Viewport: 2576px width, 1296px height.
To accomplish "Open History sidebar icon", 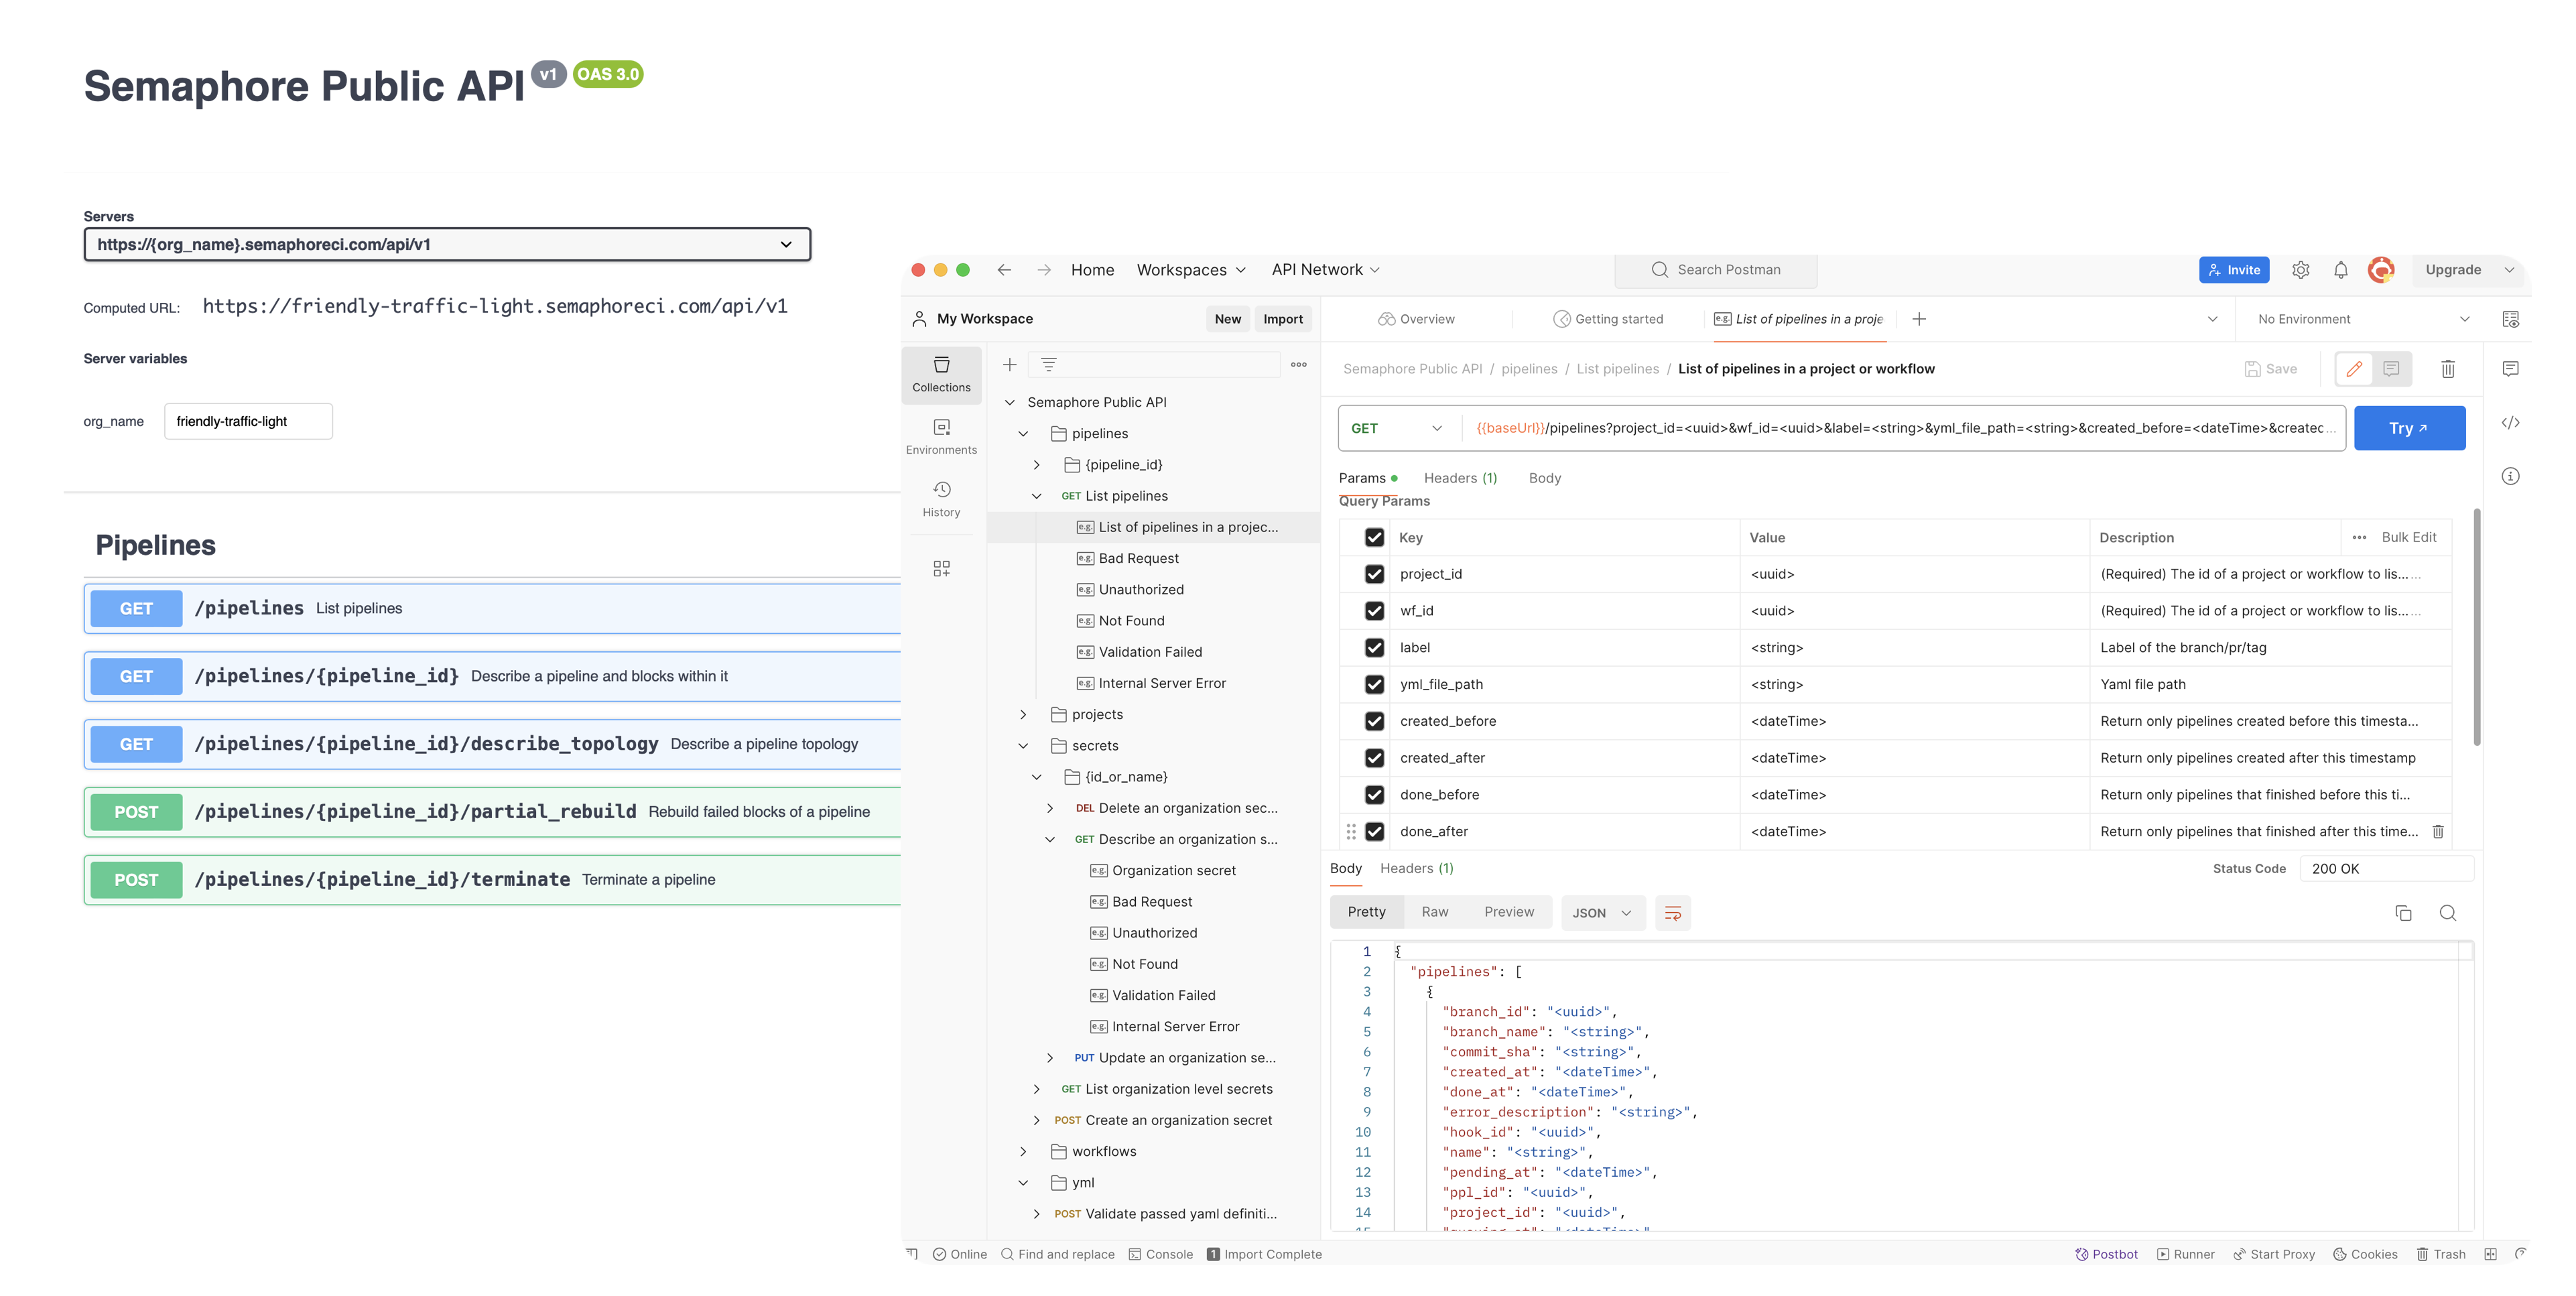I will pyautogui.click(x=941, y=498).
